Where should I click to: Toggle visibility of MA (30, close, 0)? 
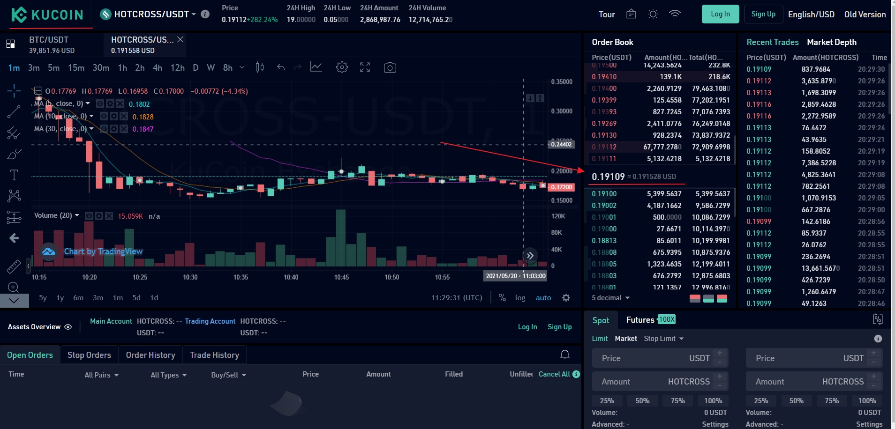(104, 128)
